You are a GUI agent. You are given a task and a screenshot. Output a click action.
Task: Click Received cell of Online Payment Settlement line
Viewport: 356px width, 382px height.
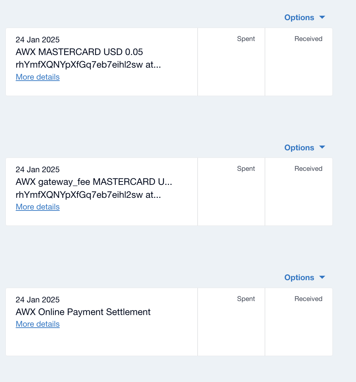299,322
